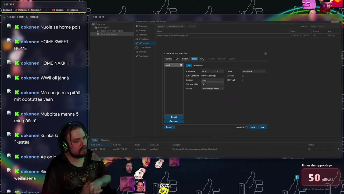The image size is (344, 194).
Task: Select the Disk sub-tab
Action: pyautogui.click(x=189, y=65)
